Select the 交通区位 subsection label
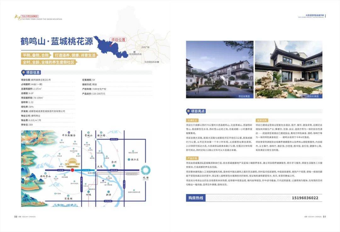340x232 pixels. tap(192, 120)
